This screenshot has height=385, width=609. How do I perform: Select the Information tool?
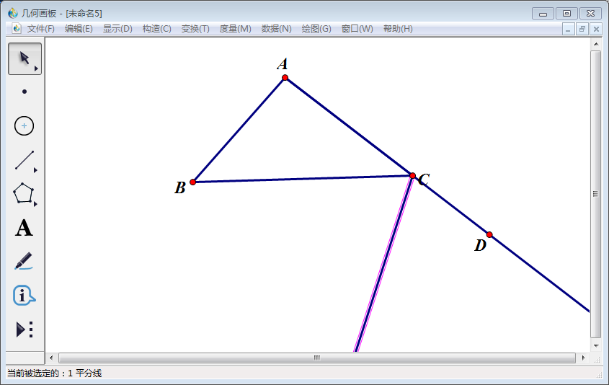24,296
